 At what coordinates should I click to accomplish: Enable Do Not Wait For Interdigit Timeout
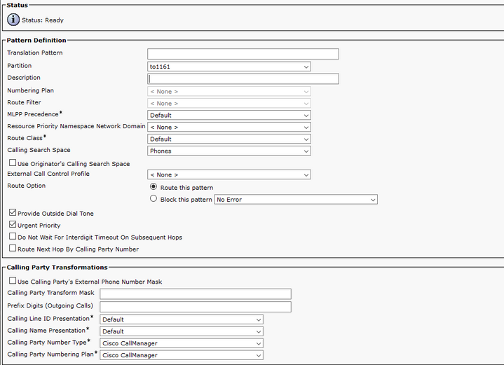click(13, 236)
